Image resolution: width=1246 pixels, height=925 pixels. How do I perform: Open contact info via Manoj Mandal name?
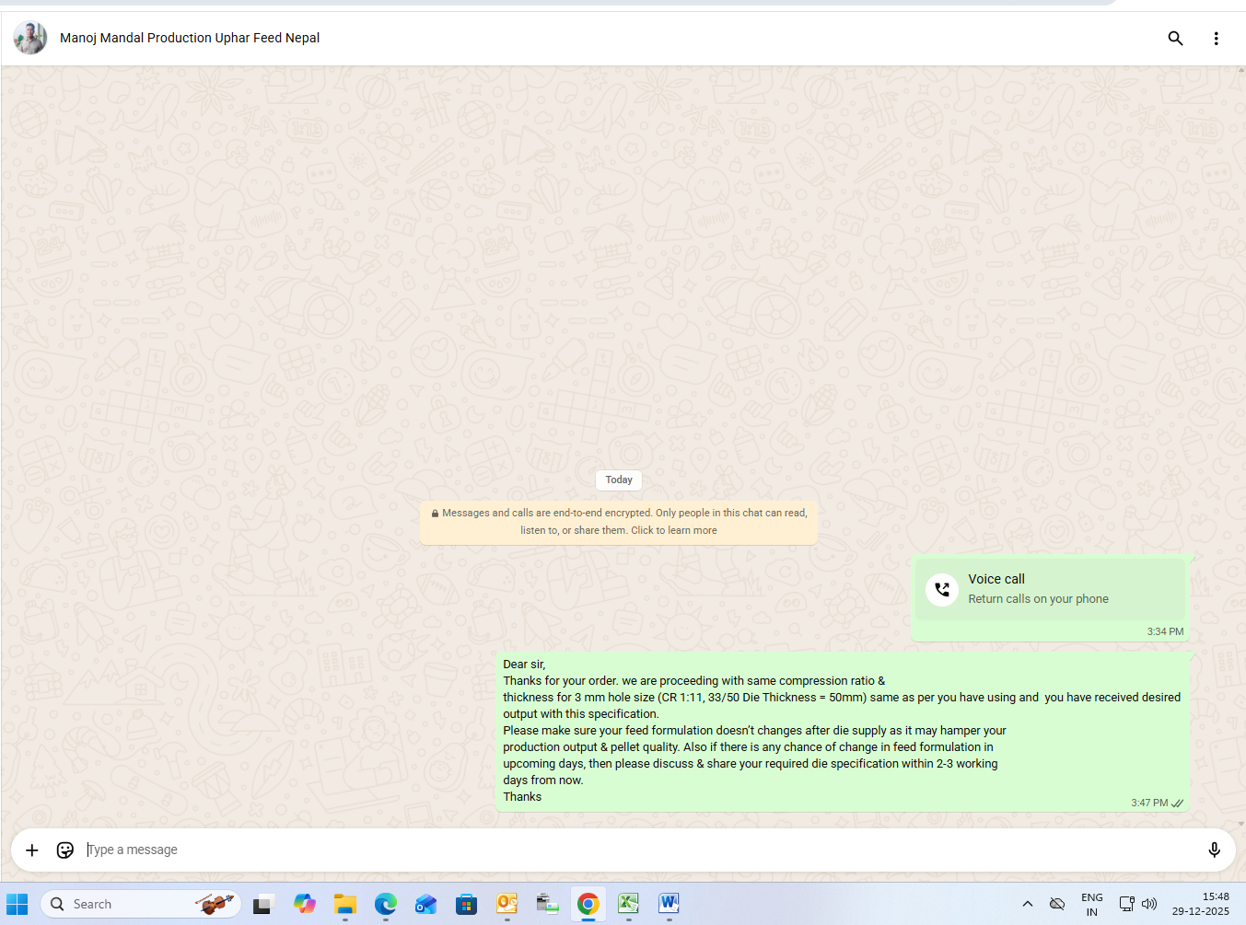coord(190,38)
